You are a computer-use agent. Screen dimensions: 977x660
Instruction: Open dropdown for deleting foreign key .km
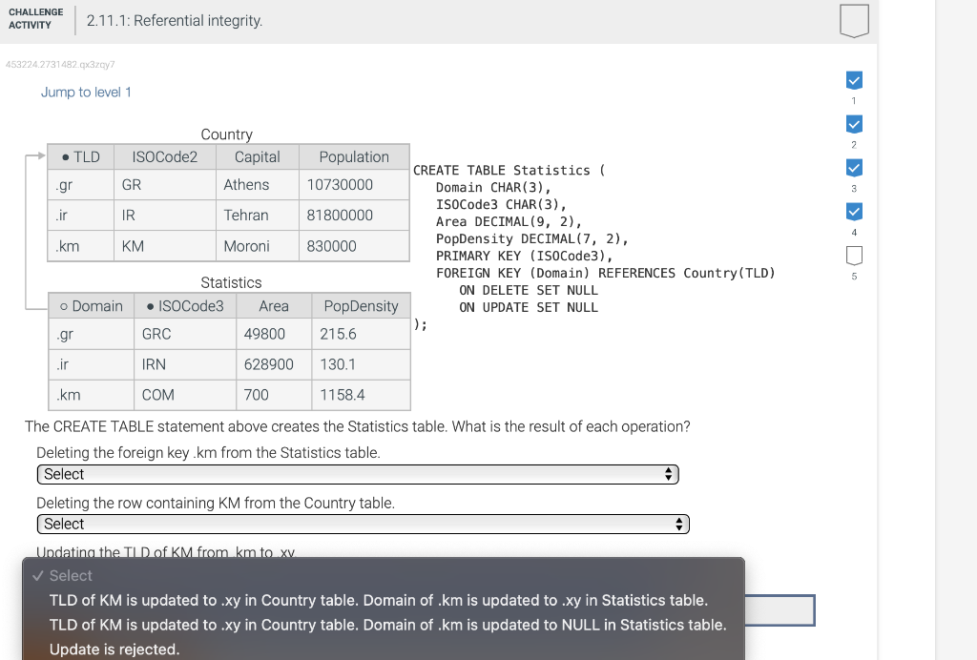pos(358,474)
